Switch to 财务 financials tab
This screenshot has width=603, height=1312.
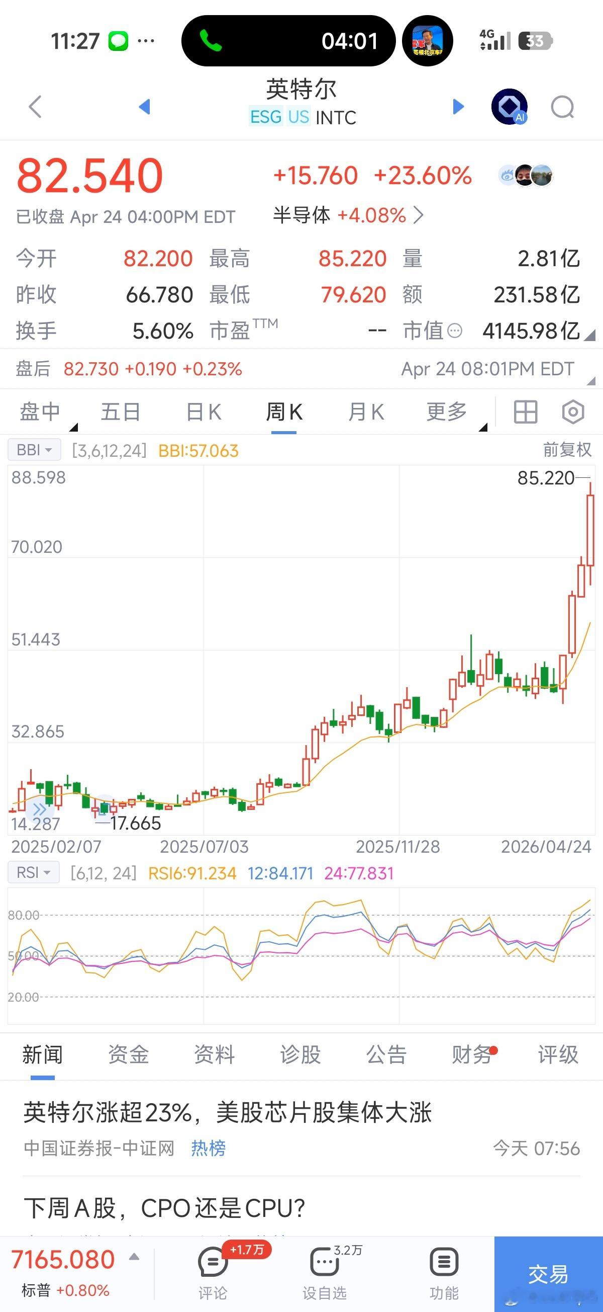(472, 1055)
